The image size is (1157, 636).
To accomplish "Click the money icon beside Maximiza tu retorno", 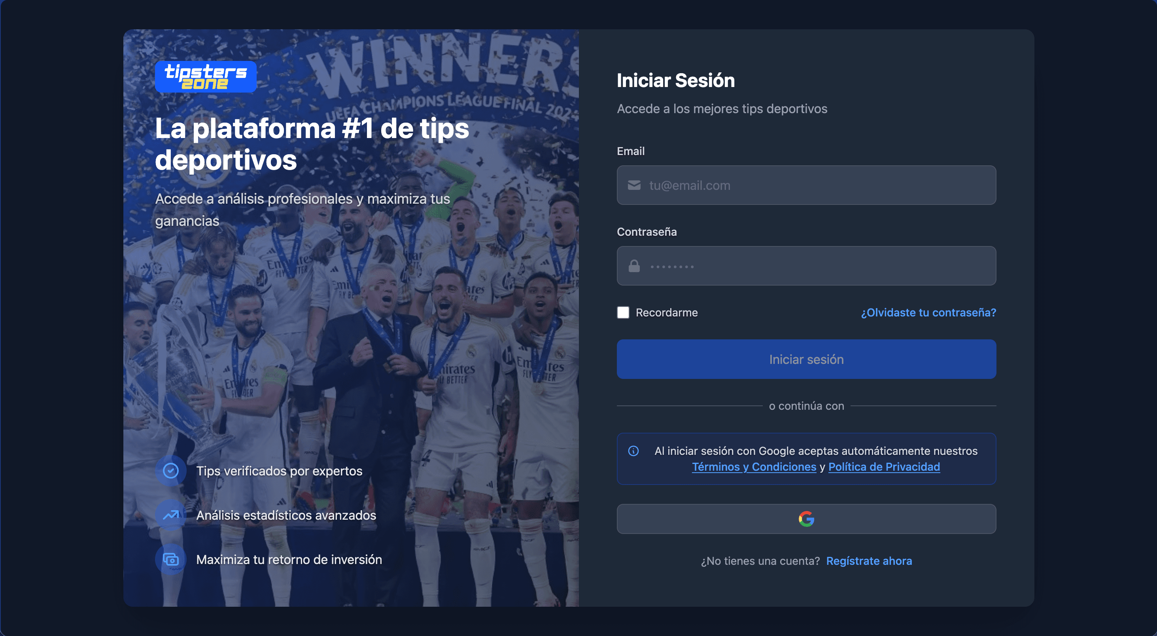I will pyautogui.click(x=171, y=560).
